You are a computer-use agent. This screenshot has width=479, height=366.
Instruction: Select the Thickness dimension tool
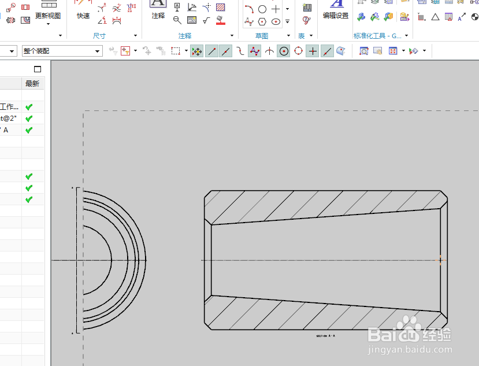point(117,8)
